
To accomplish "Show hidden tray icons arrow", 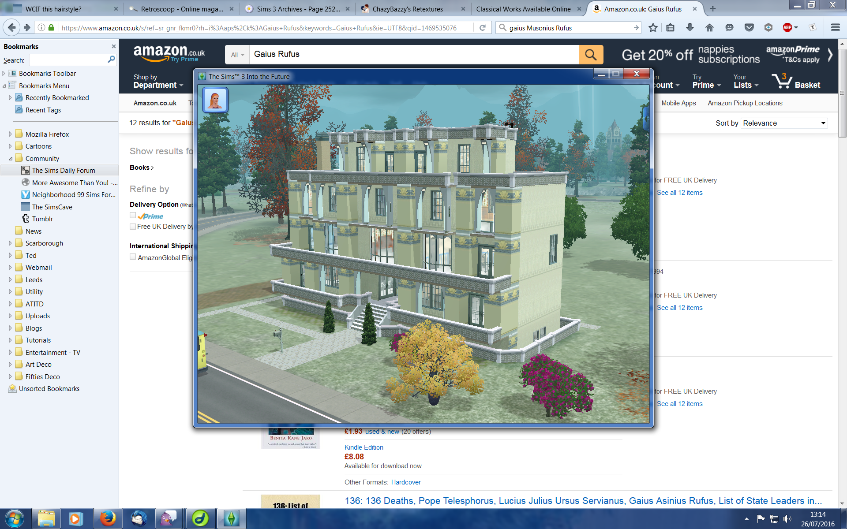I will 746,519.
